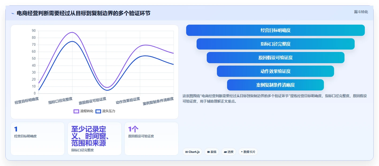Click the 指标口径完整度 caption in the middle card
The image size is (379, 166).
(x=82, y=150)
